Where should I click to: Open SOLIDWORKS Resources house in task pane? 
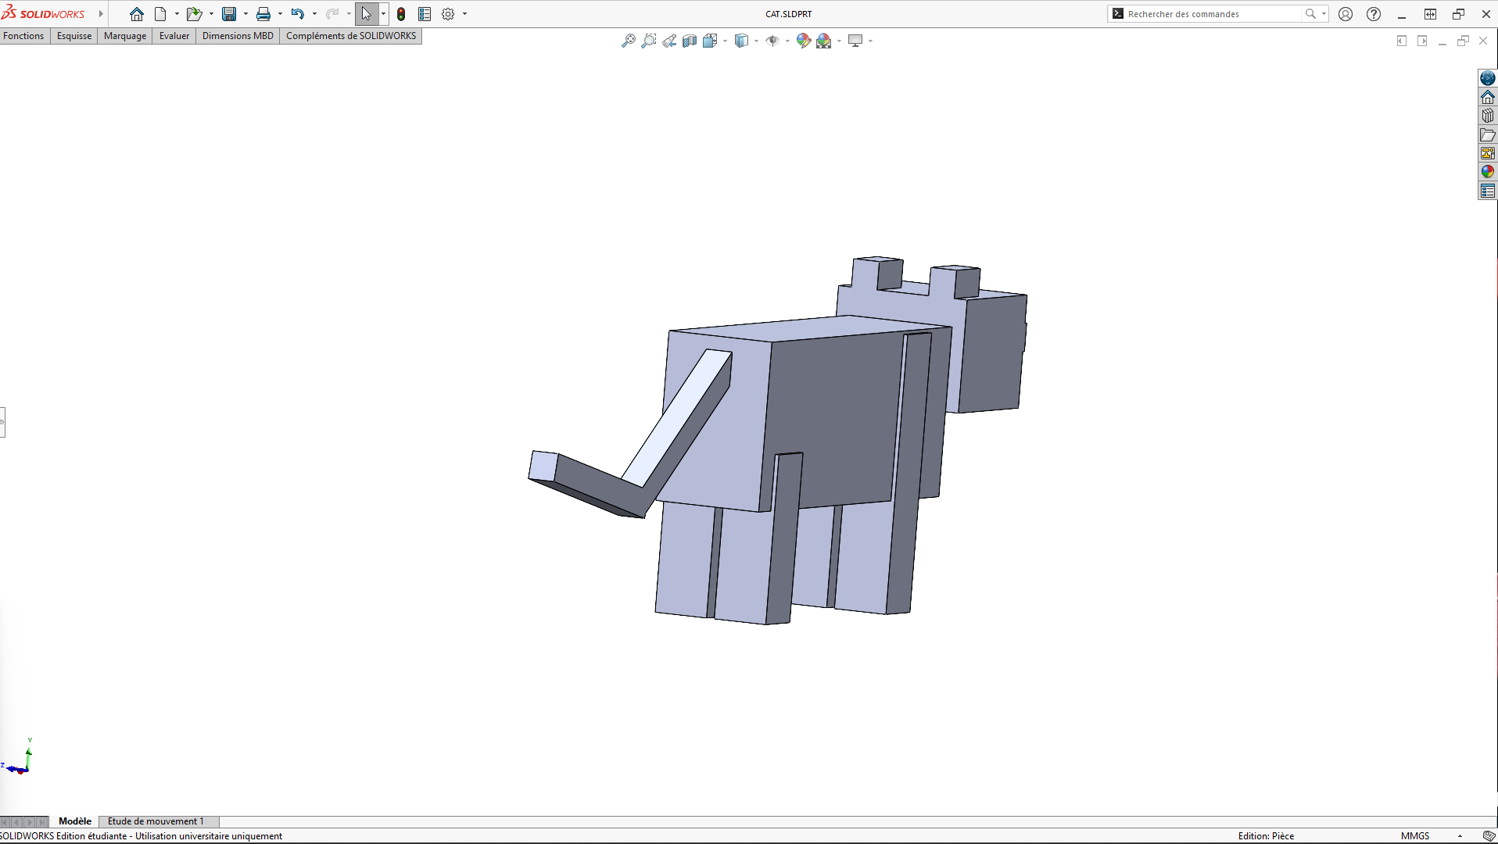(1488, 97)
